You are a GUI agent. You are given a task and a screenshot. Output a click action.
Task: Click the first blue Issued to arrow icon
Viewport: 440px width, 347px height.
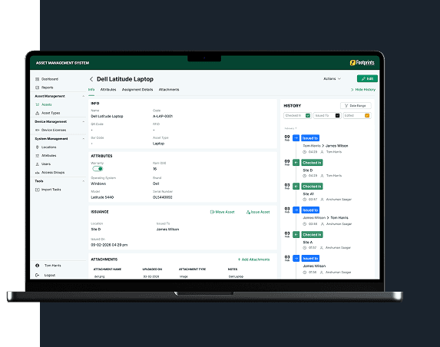pyautogui.click(x=296, y=138)
